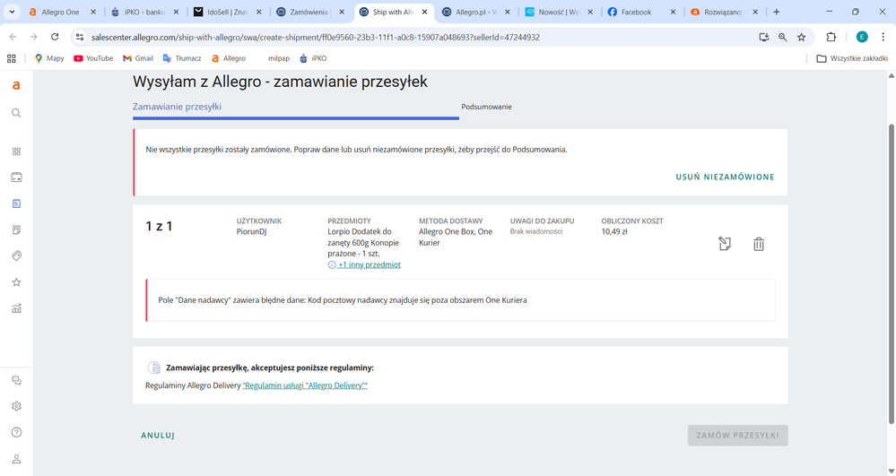Click the page vertical scrollbar
The image size is (896, 476).
point(891,274)
